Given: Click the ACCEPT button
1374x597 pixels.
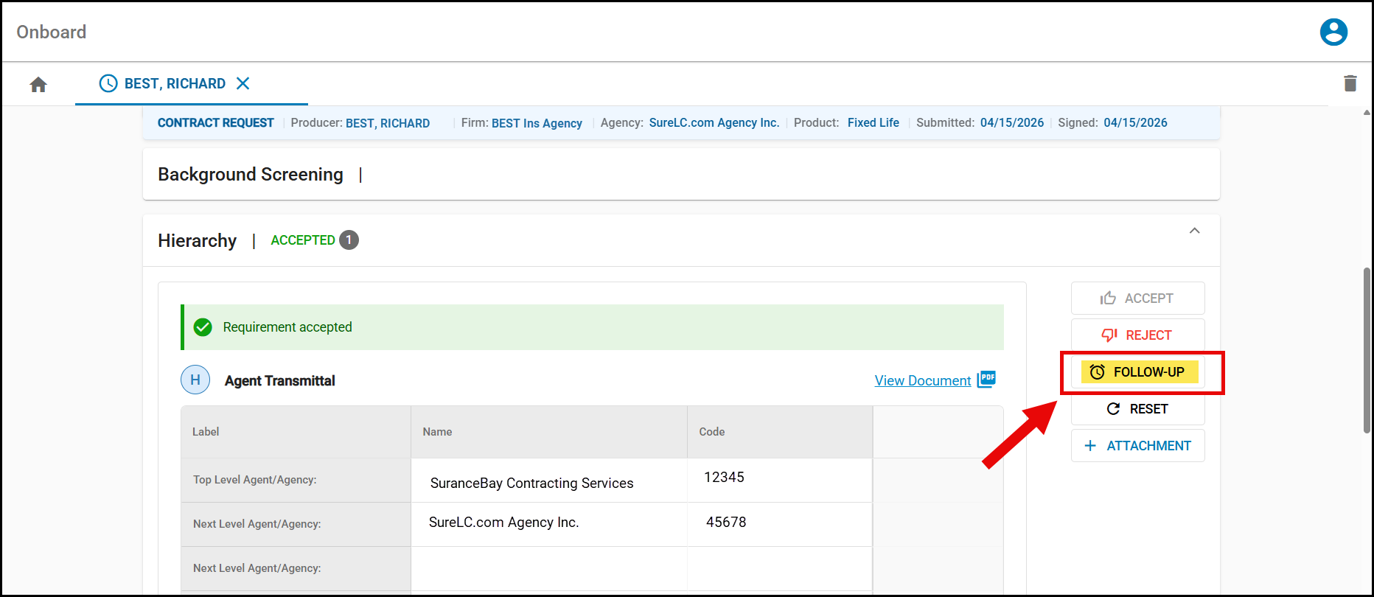Looking at the screenshot, I should (x=1137, y=298).
